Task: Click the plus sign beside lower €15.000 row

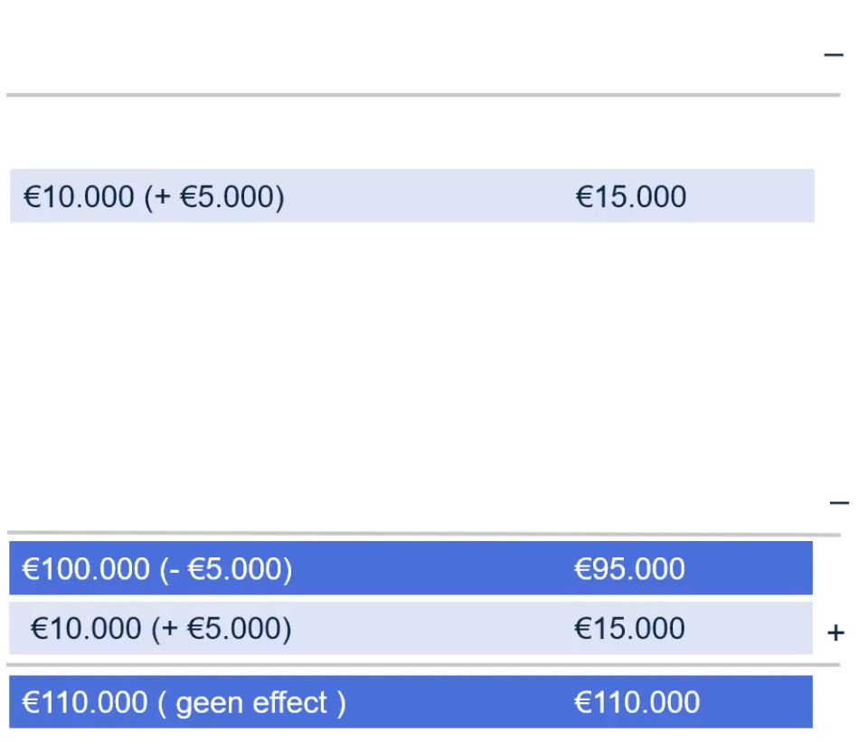Action: click(835, 633)
